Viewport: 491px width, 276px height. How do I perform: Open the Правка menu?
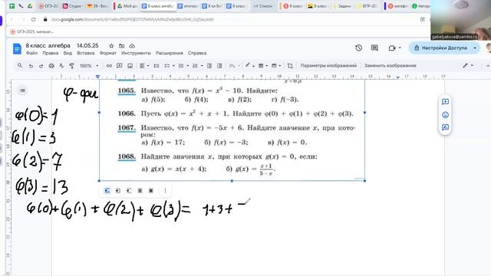point(51,53)
